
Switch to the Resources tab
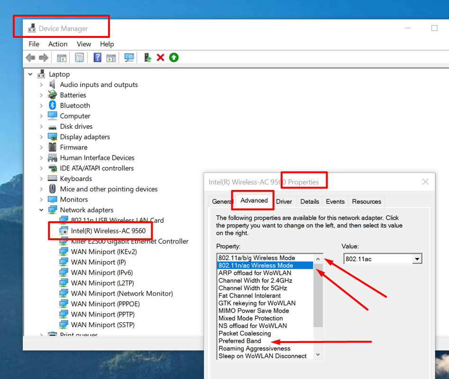pyautogui.click(x=367, y=201)
